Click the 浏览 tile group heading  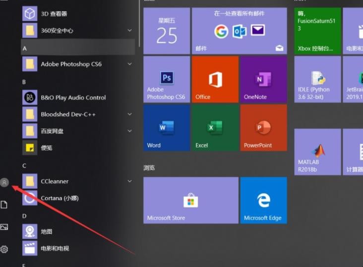[x=149, y=167]
